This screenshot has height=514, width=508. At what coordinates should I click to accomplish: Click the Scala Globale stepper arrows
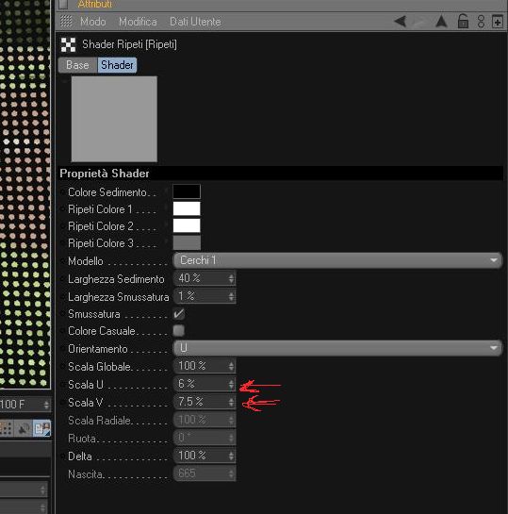(x=231, y=366)
